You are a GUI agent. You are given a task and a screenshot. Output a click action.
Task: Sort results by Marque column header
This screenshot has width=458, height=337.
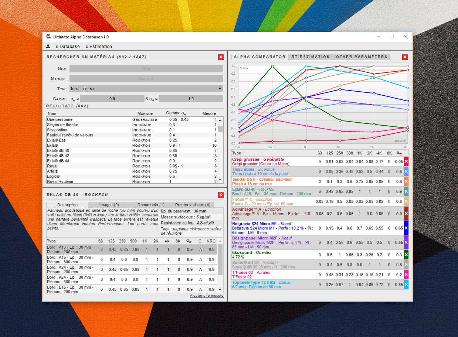(145, 113)
